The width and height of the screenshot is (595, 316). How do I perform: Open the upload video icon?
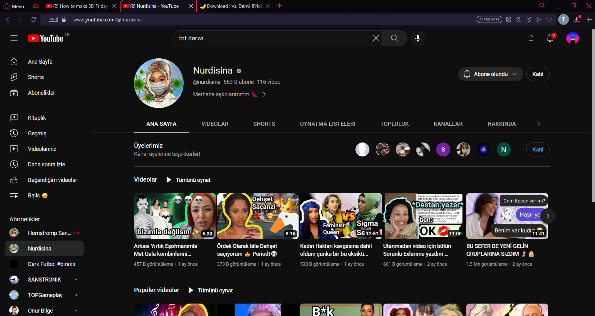(531, 38)
